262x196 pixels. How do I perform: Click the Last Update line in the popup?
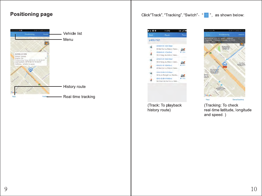point(28,62)
